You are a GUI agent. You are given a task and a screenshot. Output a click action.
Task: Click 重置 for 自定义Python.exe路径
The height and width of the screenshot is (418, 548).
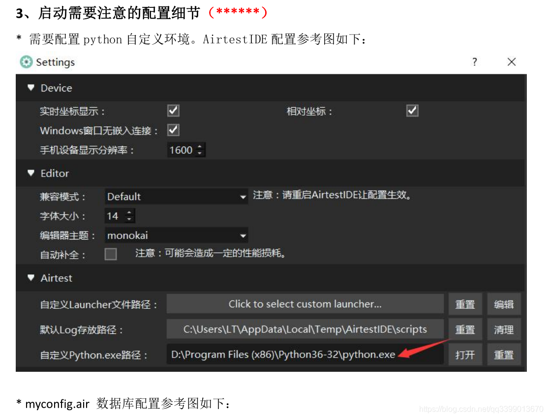(504, 355)
